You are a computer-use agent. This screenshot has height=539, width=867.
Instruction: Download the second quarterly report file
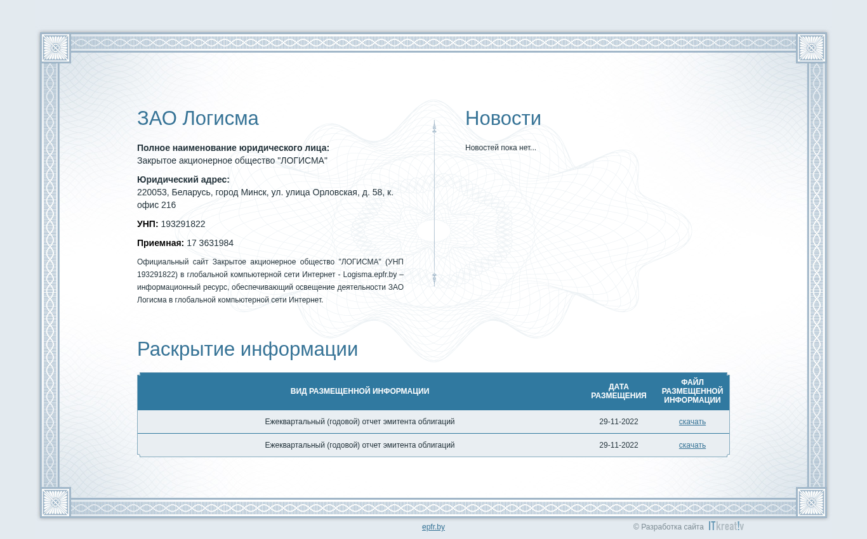(692, 445)
